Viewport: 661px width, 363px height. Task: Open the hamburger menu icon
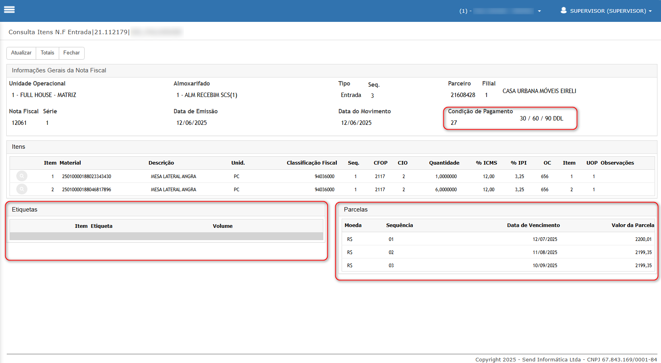9,10
